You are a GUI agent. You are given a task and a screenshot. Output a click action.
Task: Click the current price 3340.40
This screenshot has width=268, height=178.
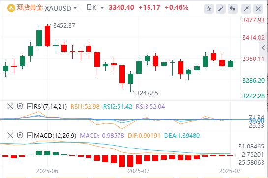pos(121,7)
